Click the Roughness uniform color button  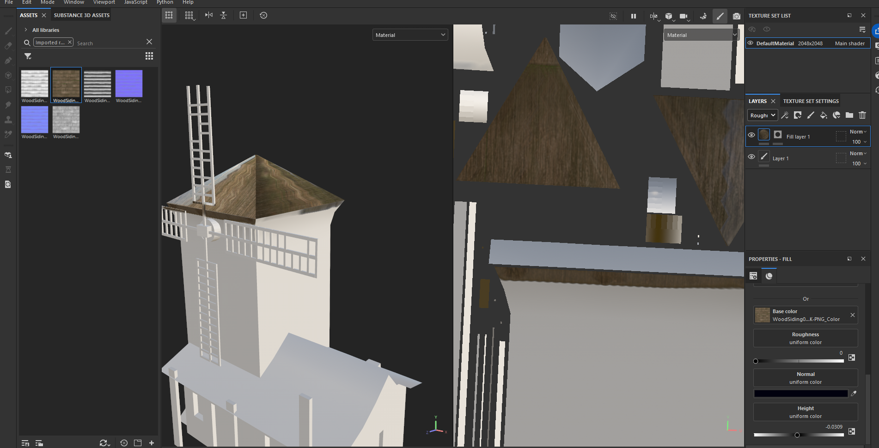805,338
